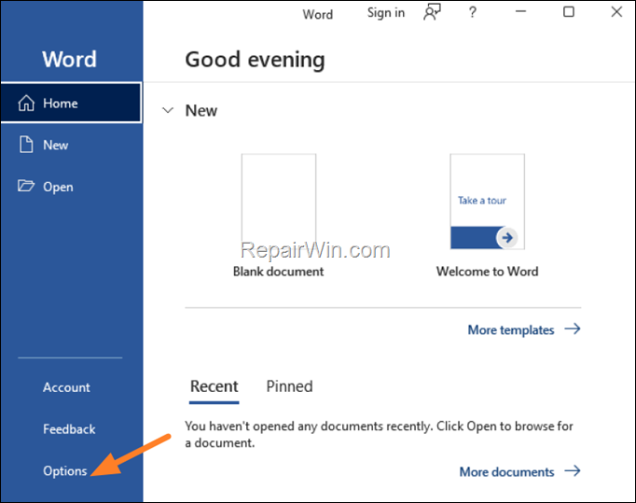Image resolution: width=636 pixels, height=503 pixels.
Task: Follow the More documents link
Action: coord(506,472)
